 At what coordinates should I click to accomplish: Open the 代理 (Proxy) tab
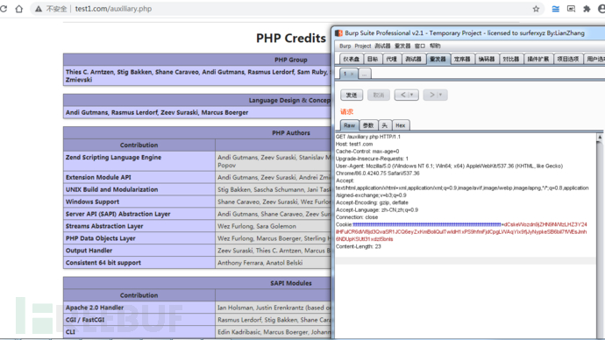(x=392, y=59)
